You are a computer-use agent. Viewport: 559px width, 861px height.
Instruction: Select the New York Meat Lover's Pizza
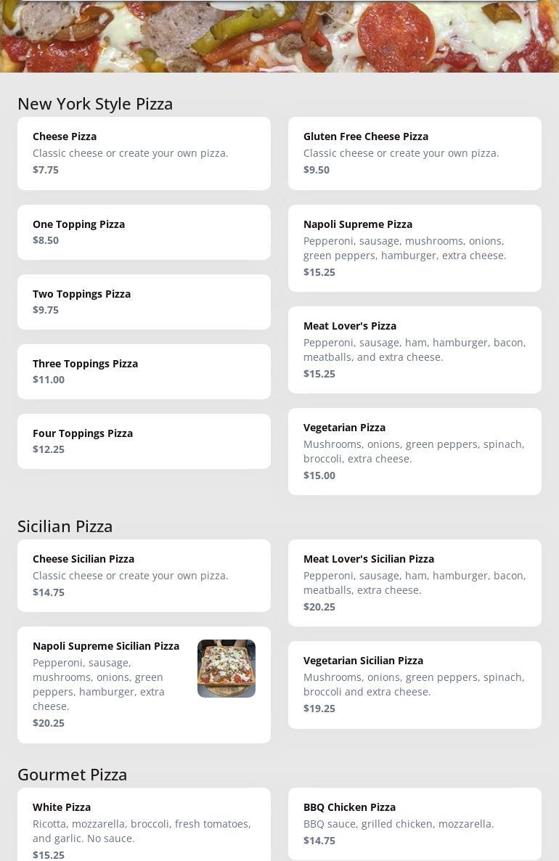415,350
